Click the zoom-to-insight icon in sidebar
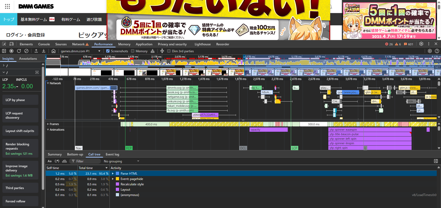The image size is (441, 208). coord(37,72)
